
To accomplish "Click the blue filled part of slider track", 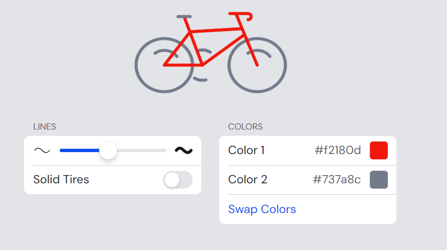I will point(79,150).
